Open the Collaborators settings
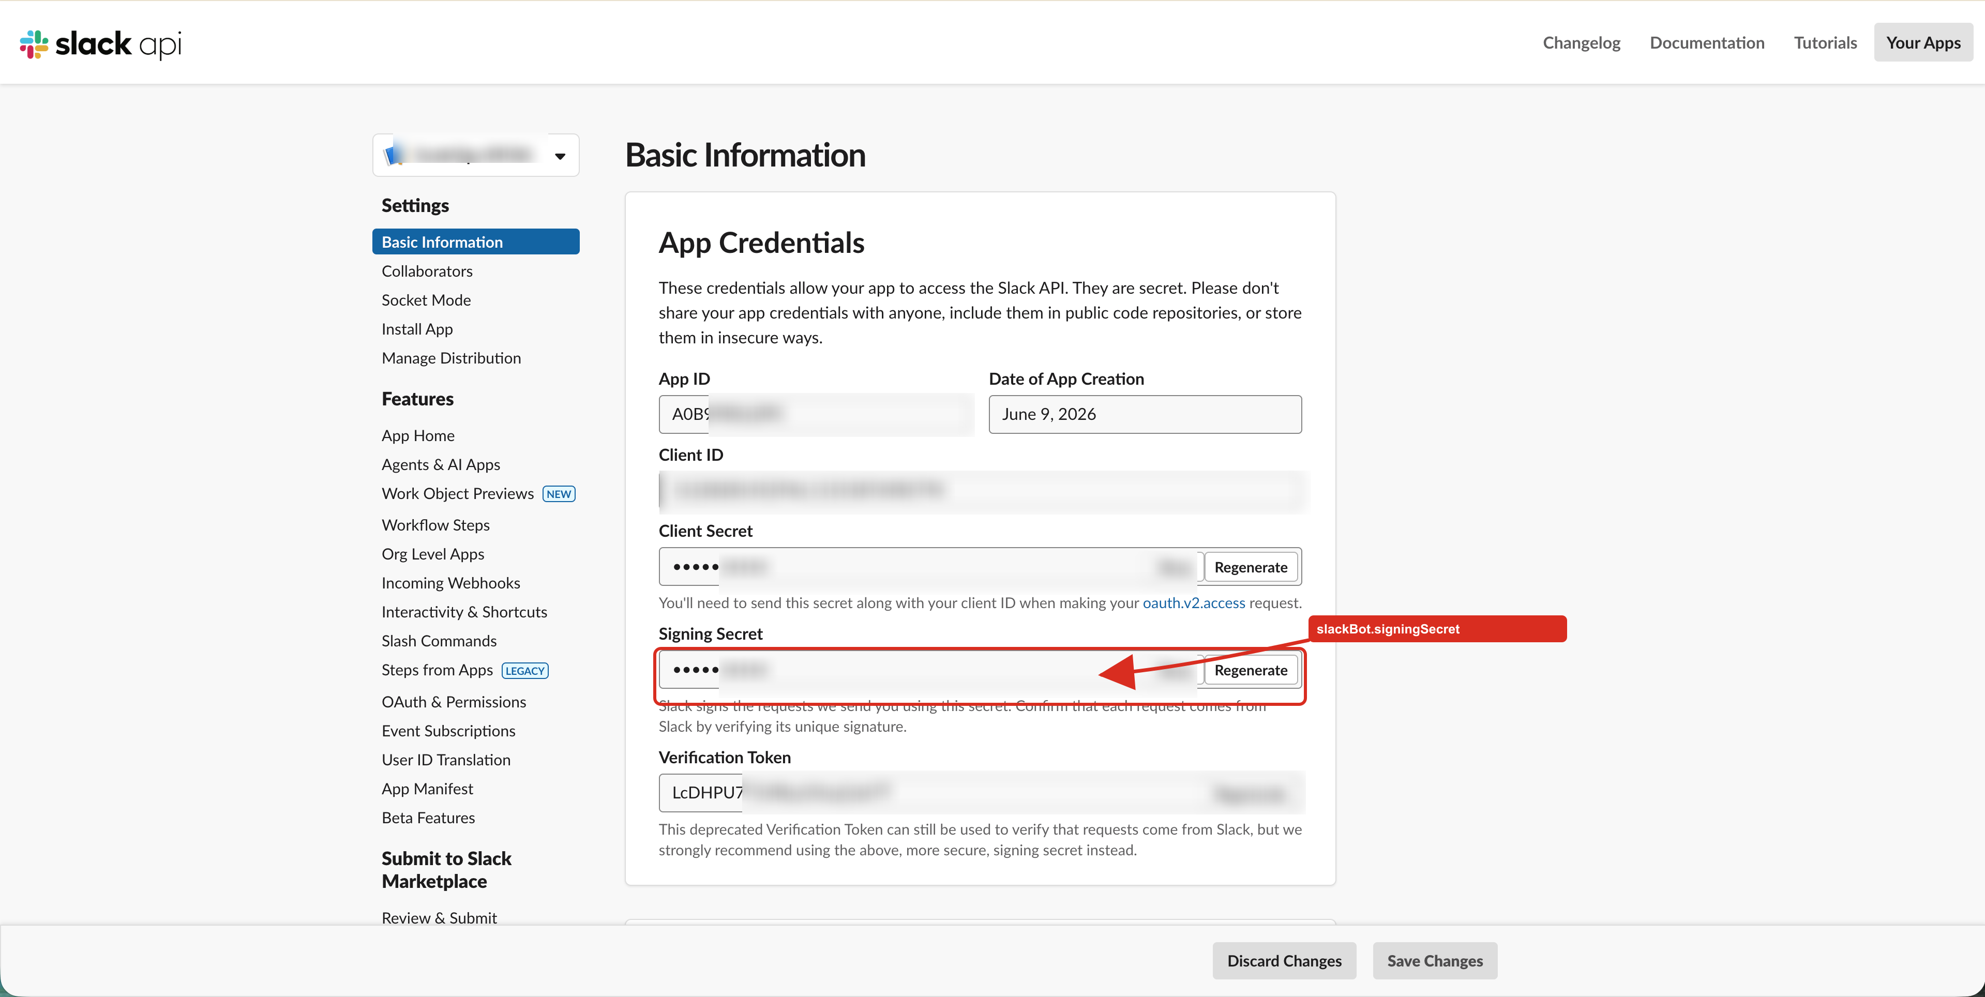 (x=427, y=271)
